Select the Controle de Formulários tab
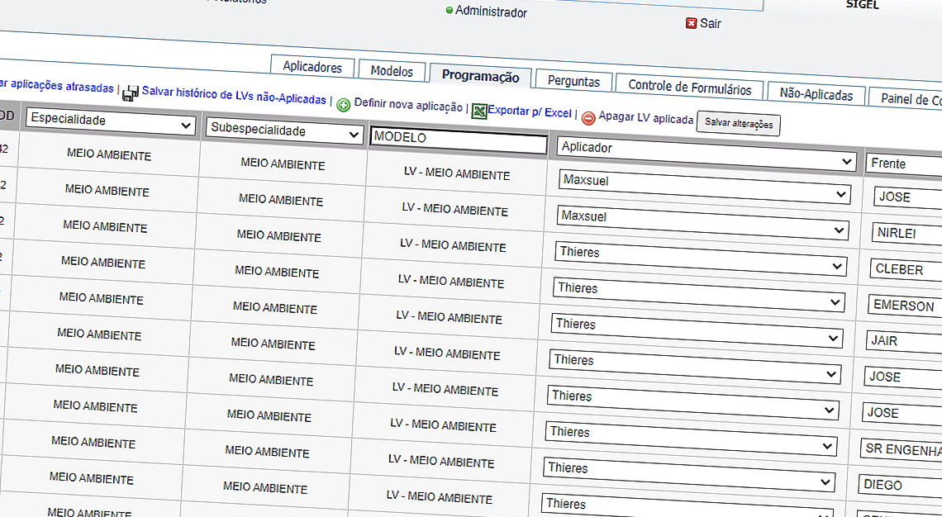 click(x=689, y=88)
